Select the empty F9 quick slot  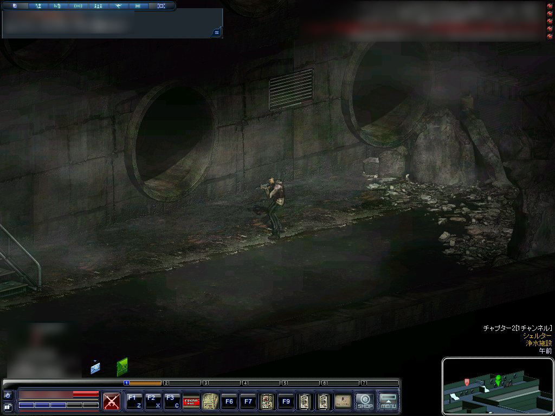tap(286, 401)
